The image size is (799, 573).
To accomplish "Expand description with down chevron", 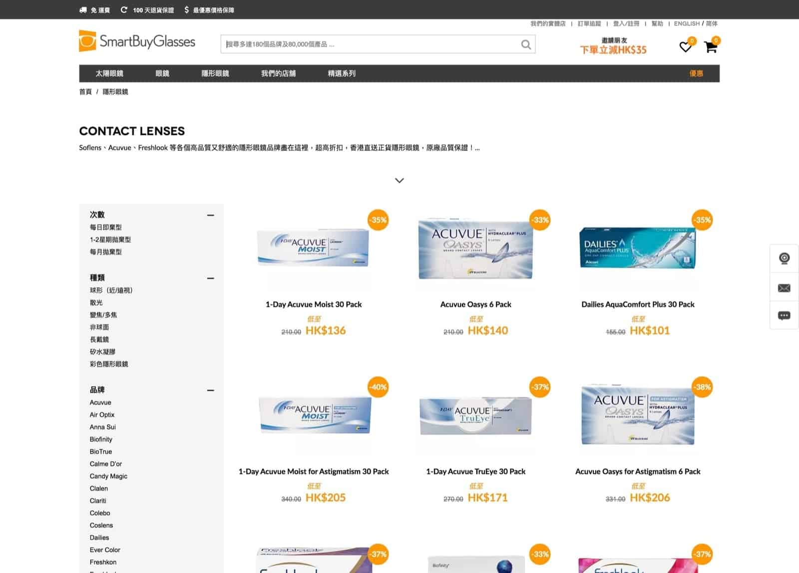I will 399,180.
